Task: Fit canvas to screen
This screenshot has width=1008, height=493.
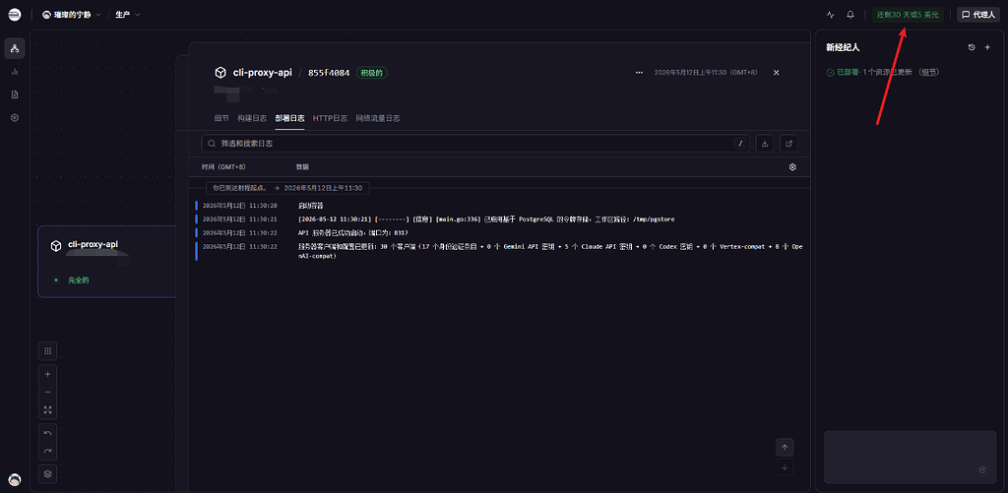Action: 47,409
